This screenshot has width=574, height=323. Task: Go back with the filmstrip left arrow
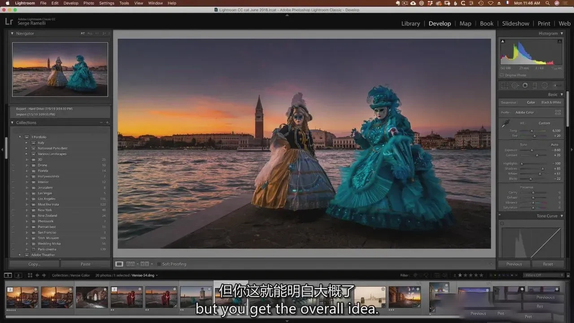[x=37, y=275]
